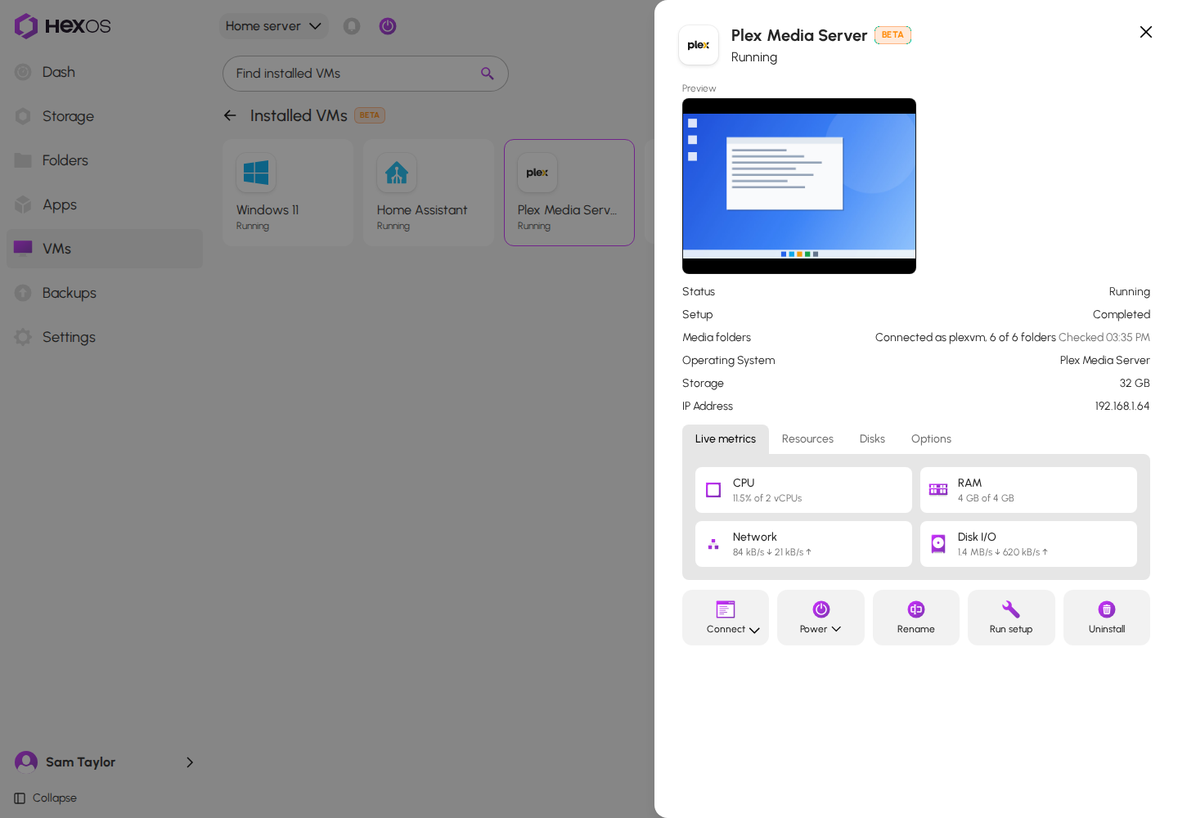
Task: Click the Rename button
Action: coord(916,618)
